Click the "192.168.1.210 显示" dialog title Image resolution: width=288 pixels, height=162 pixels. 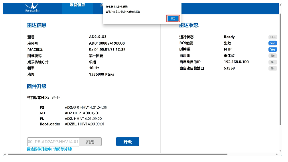coord(116,7)
